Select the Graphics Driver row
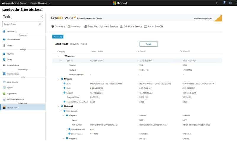This screenshot has width=237, height=141. click(x=137, y=97)
